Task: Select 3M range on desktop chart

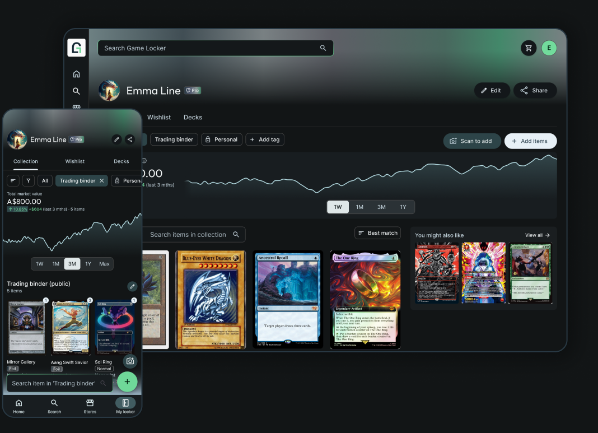Action: pos(381,207)
